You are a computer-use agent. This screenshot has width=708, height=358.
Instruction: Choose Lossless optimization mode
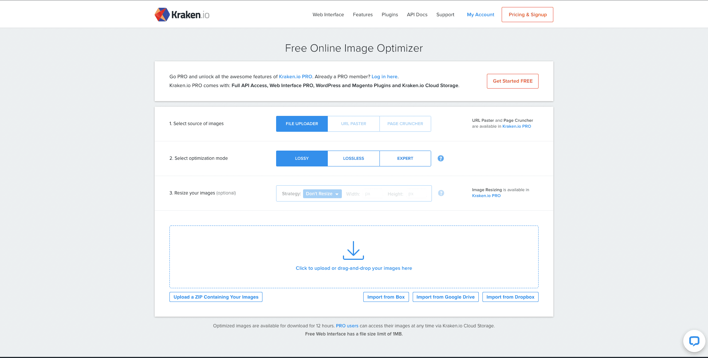(354, 159)
